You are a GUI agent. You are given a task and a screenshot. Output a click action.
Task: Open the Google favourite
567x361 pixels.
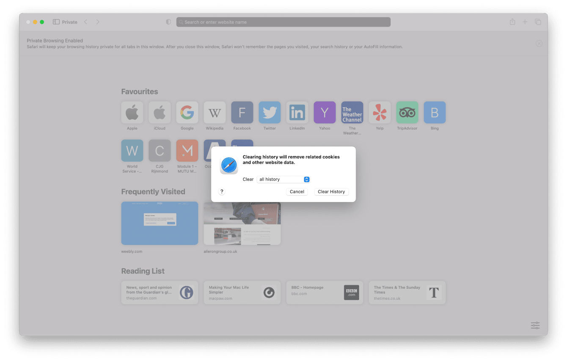pos(187,112)
